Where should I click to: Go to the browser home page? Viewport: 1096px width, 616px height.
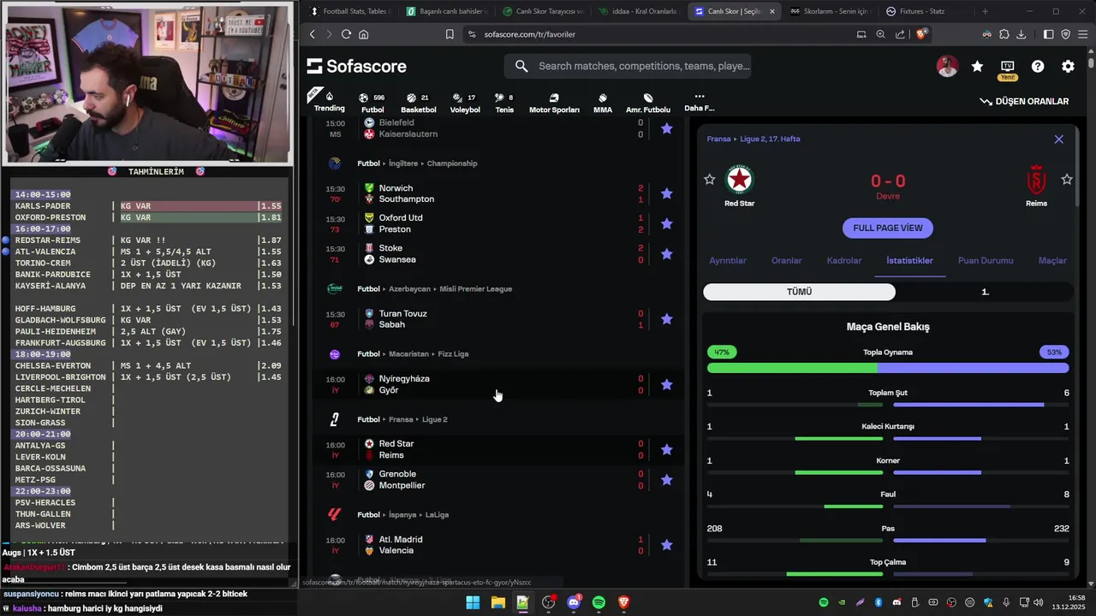(x=364, y=34)
